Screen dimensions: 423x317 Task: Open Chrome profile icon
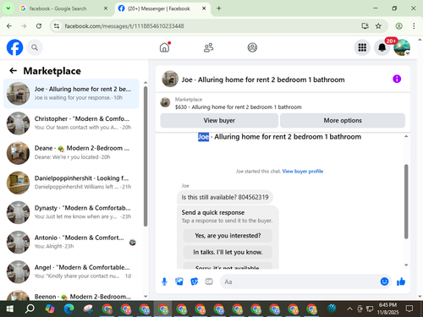398,26
